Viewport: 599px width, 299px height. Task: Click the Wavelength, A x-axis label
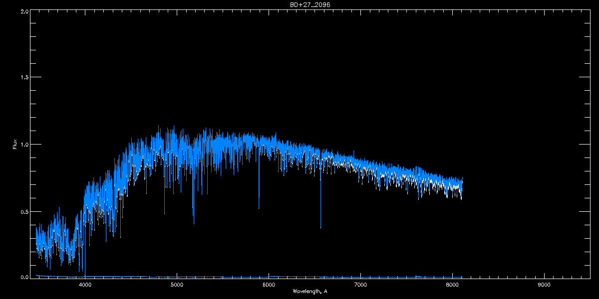309,291
